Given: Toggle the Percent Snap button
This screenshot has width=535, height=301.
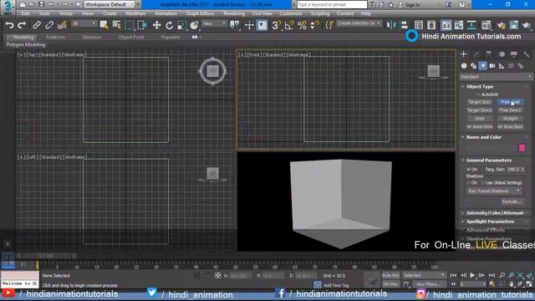Looking at the screenshot, I should [302, 25].
